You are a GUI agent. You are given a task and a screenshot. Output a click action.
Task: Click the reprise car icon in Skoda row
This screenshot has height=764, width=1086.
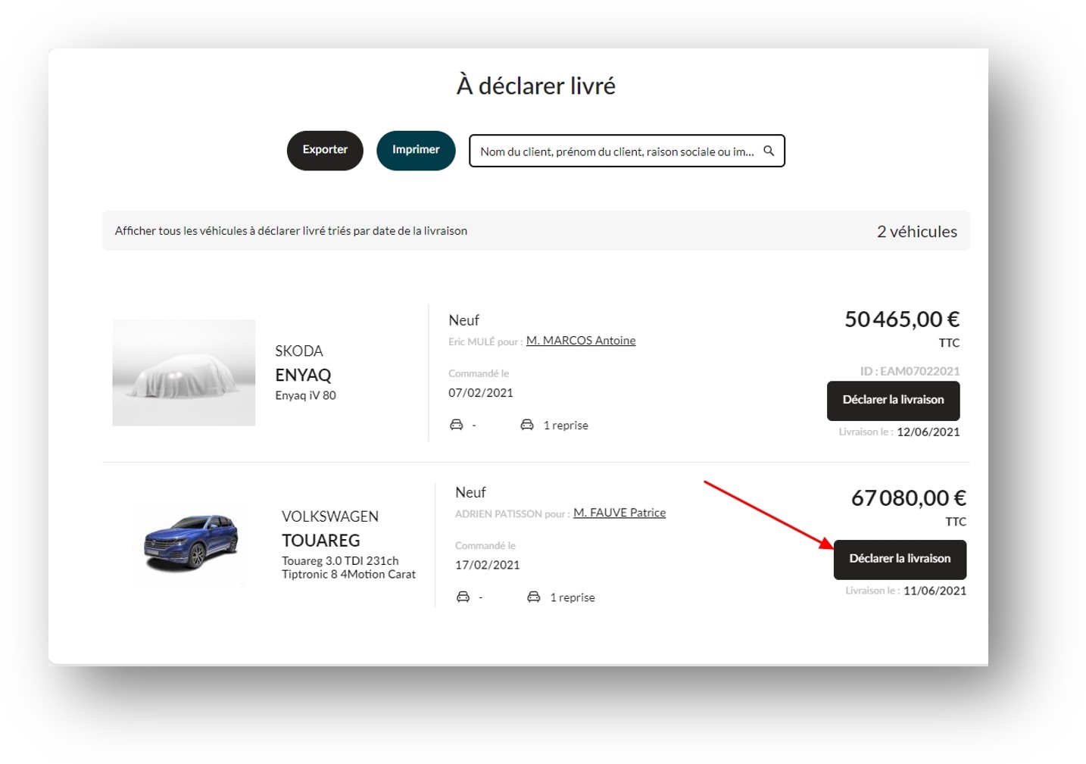click(527, 425)
